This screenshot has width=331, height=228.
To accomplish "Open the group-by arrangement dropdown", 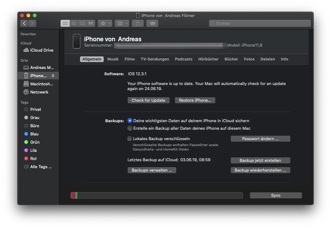I will pos(122,23).
